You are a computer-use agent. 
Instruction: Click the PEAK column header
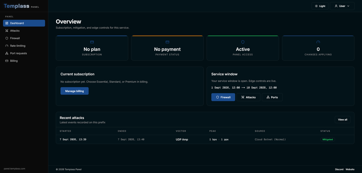click(x=213, y=131)
